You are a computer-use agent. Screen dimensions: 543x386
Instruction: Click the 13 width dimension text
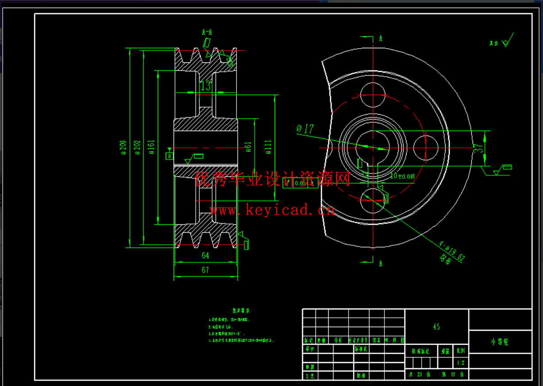[206, 86]
